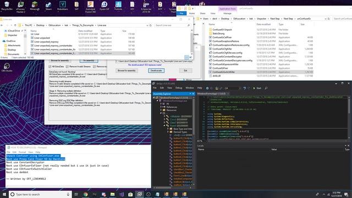Screen dimensions: 352x198
Task: Expand the Derived Types node
Action: 168,132
